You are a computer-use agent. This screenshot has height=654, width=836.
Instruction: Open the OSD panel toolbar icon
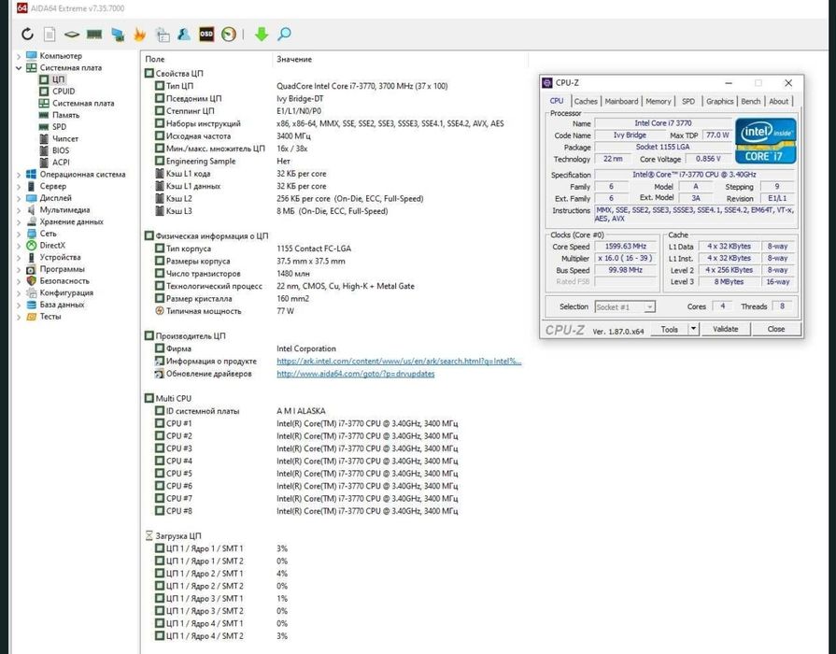206,35
